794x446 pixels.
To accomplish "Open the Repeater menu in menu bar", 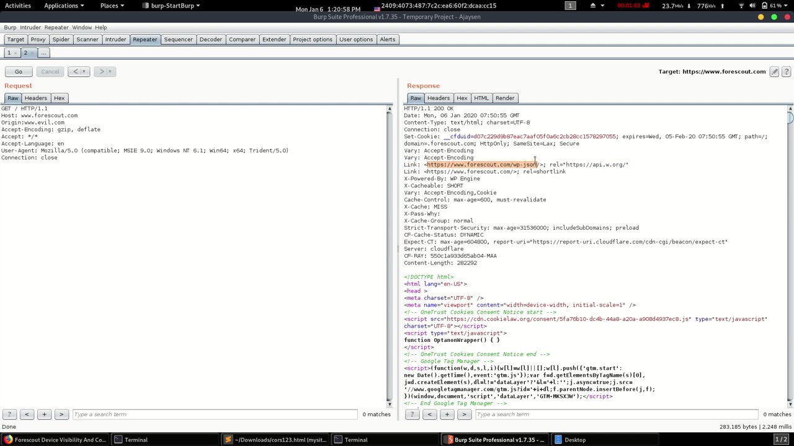I will coord(56,27).
